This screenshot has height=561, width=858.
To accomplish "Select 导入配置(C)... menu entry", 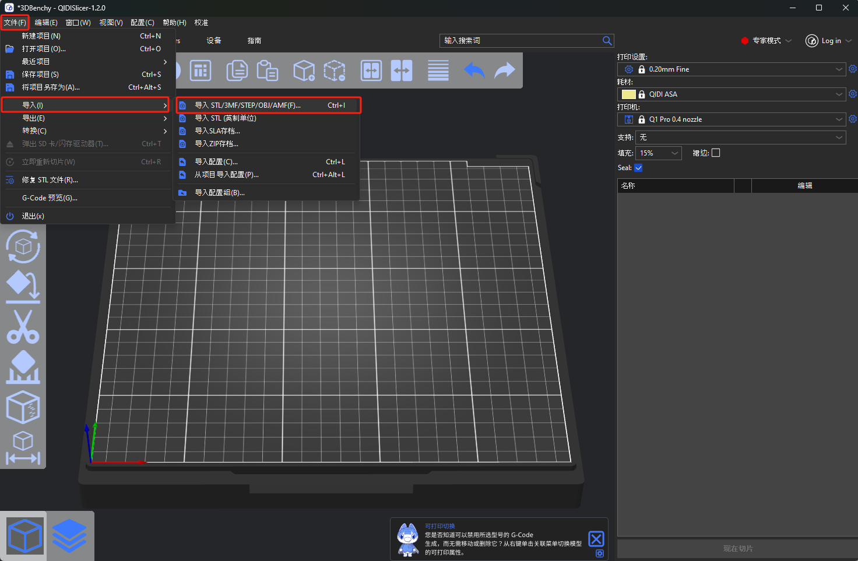I will (216, 162).
